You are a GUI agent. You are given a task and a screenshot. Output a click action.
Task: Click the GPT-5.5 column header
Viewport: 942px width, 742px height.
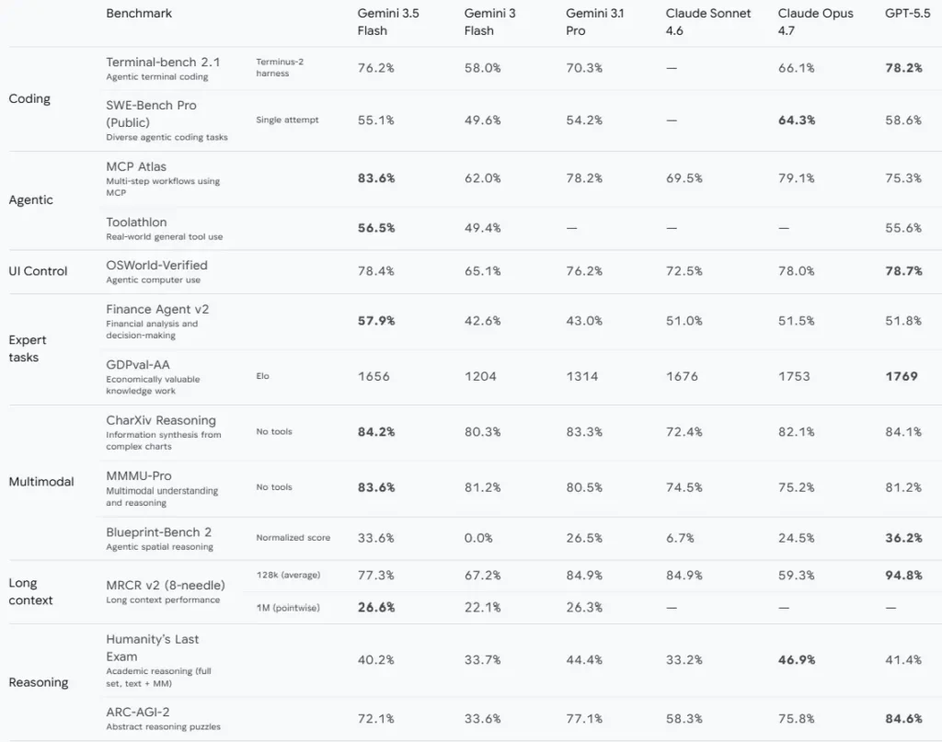(x=907, y=13)
